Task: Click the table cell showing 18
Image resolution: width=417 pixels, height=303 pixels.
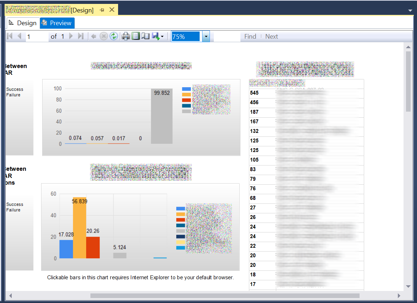Action: pyautogui.click(x=262, y=275)
